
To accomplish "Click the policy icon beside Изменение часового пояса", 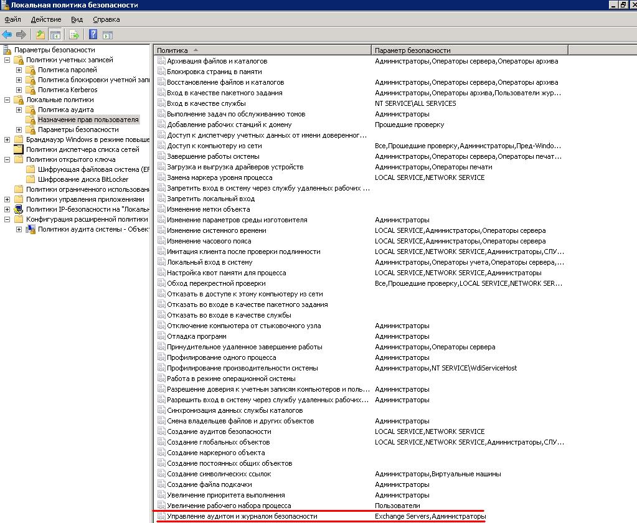I will point(161,241).
